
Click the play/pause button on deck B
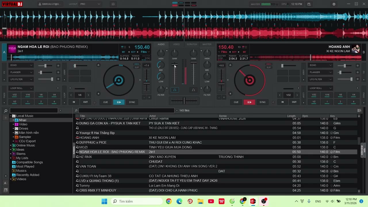click(x=249, y=102)
